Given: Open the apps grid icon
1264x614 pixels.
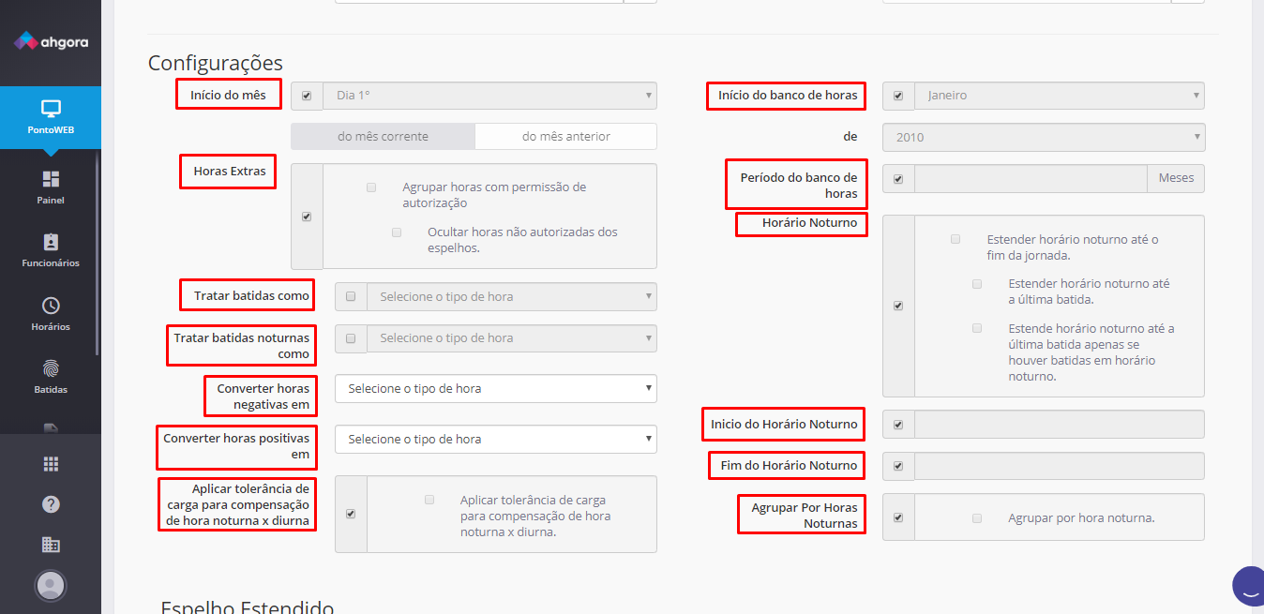Looking at the screenshot, I should click(x=51, y=464).
